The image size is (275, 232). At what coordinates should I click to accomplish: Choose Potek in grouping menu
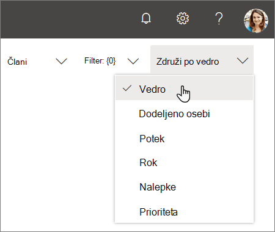pos(184,139)
